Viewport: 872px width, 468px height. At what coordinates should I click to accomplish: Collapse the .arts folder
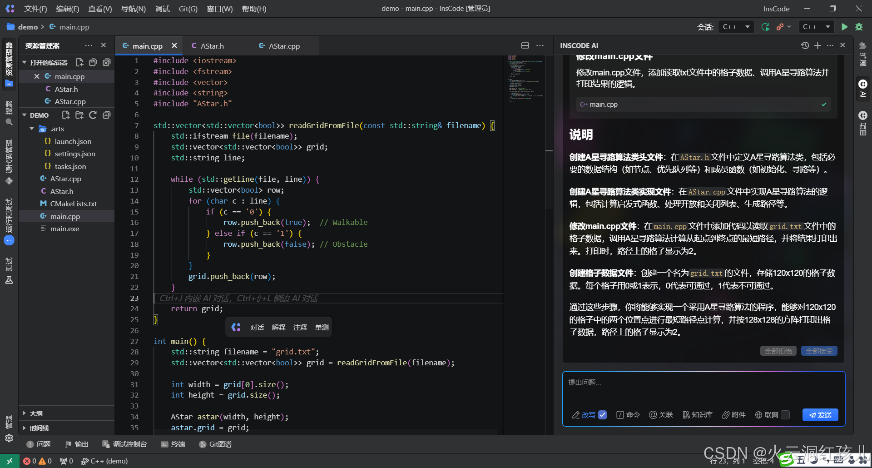point(32,129)
